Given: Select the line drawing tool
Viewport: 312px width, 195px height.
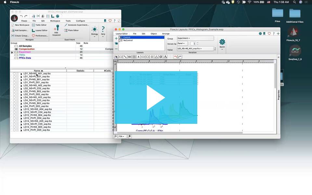Looking at the screenshot, I should point(125,57).
